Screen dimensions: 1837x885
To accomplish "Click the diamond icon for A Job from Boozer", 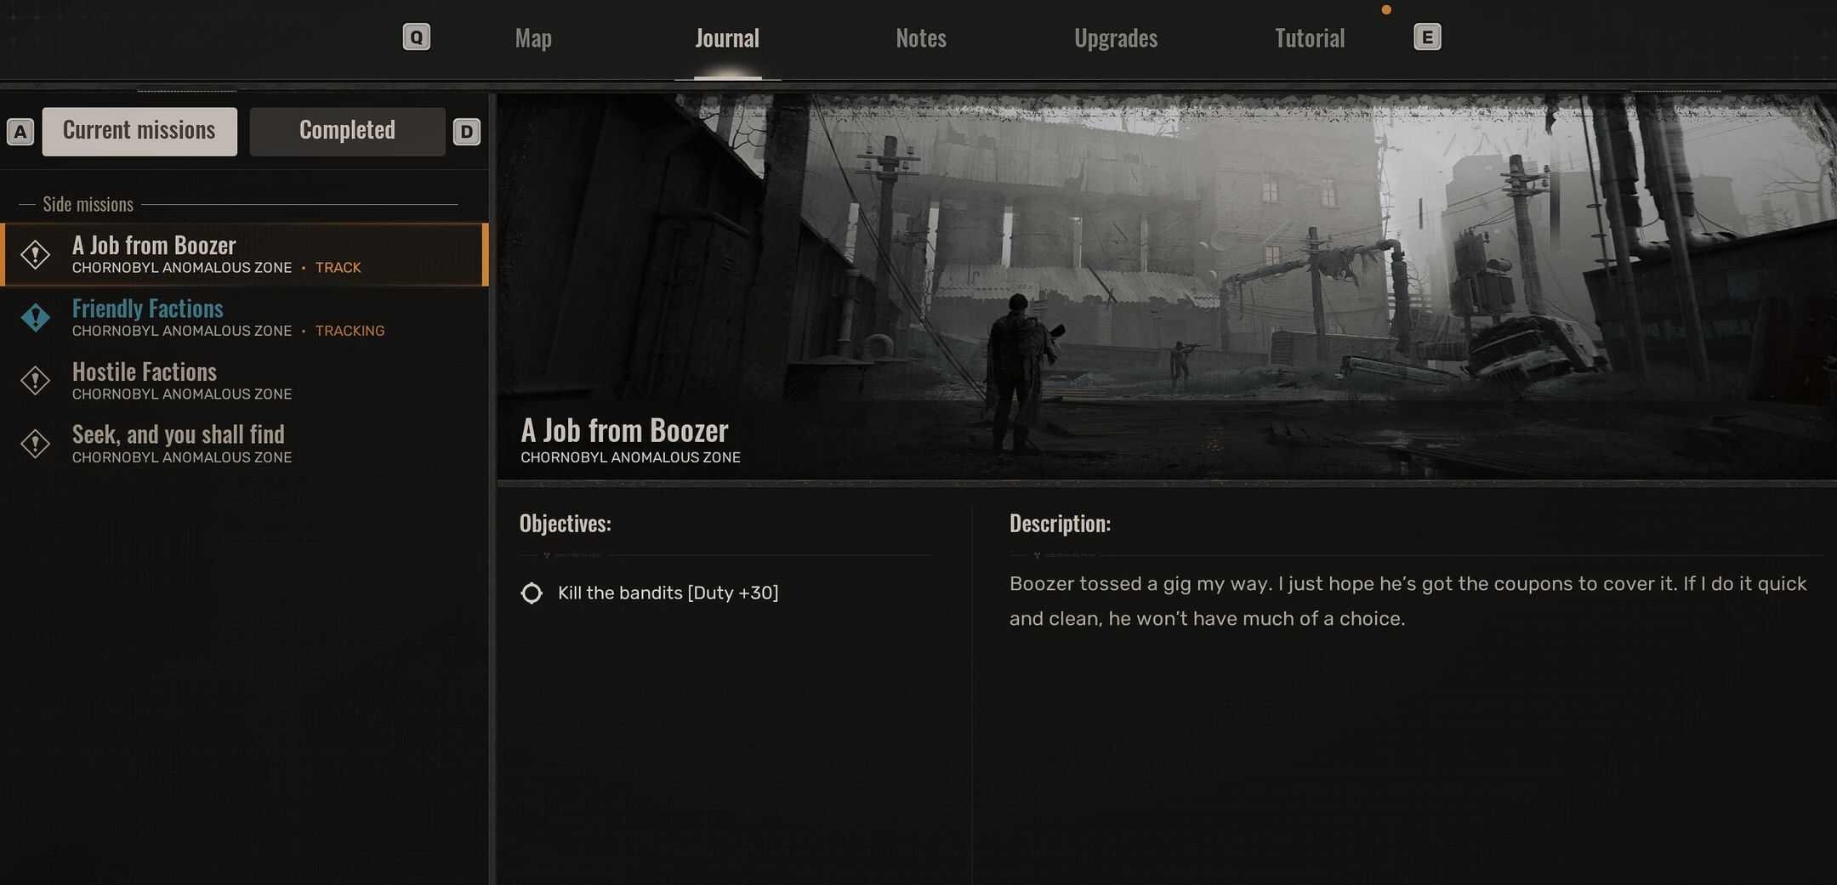I will (36, 254).
